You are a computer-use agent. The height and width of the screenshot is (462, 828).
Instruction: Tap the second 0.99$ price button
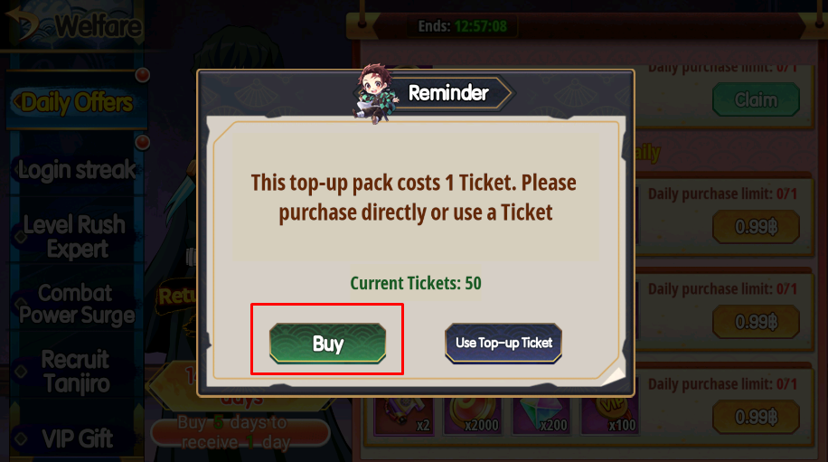tap(756, 322)
